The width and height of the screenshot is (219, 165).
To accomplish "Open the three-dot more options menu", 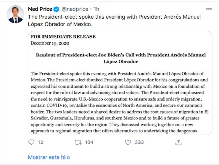I will coord(209,8).
